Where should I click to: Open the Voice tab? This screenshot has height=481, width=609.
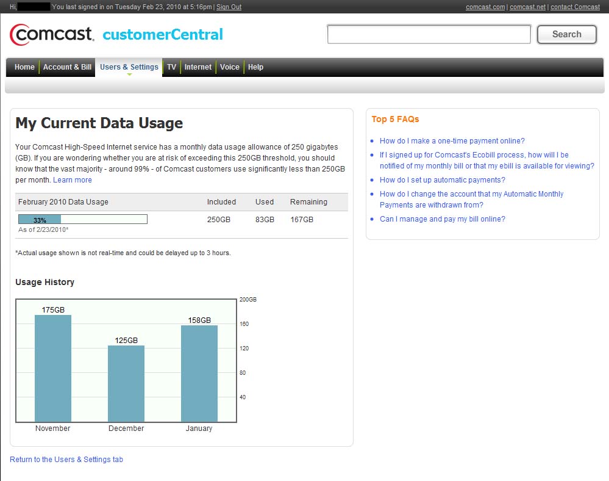coord(230,67)
